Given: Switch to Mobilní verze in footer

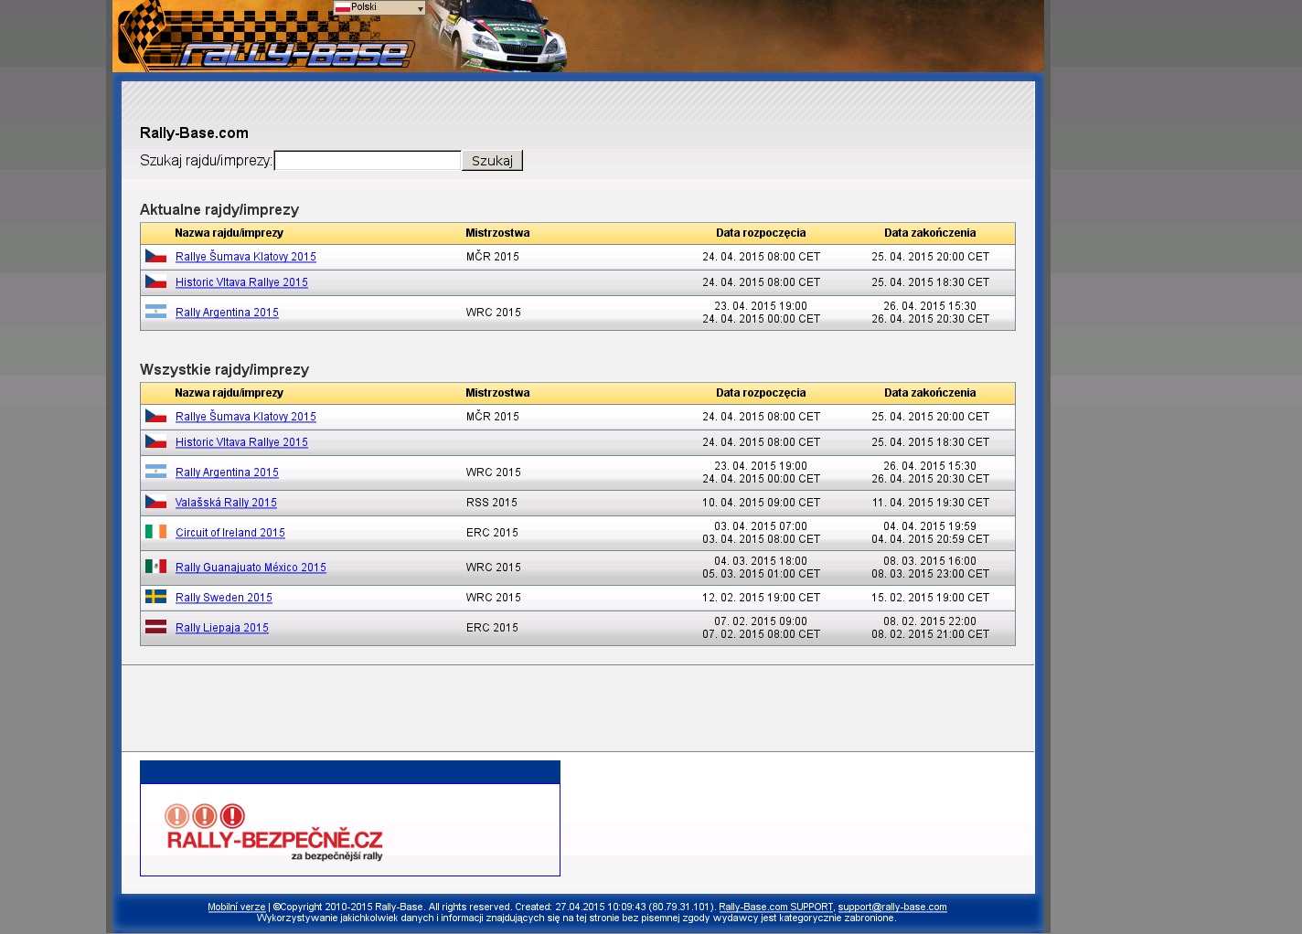Looking at the screenshot, I should (236, 907).
